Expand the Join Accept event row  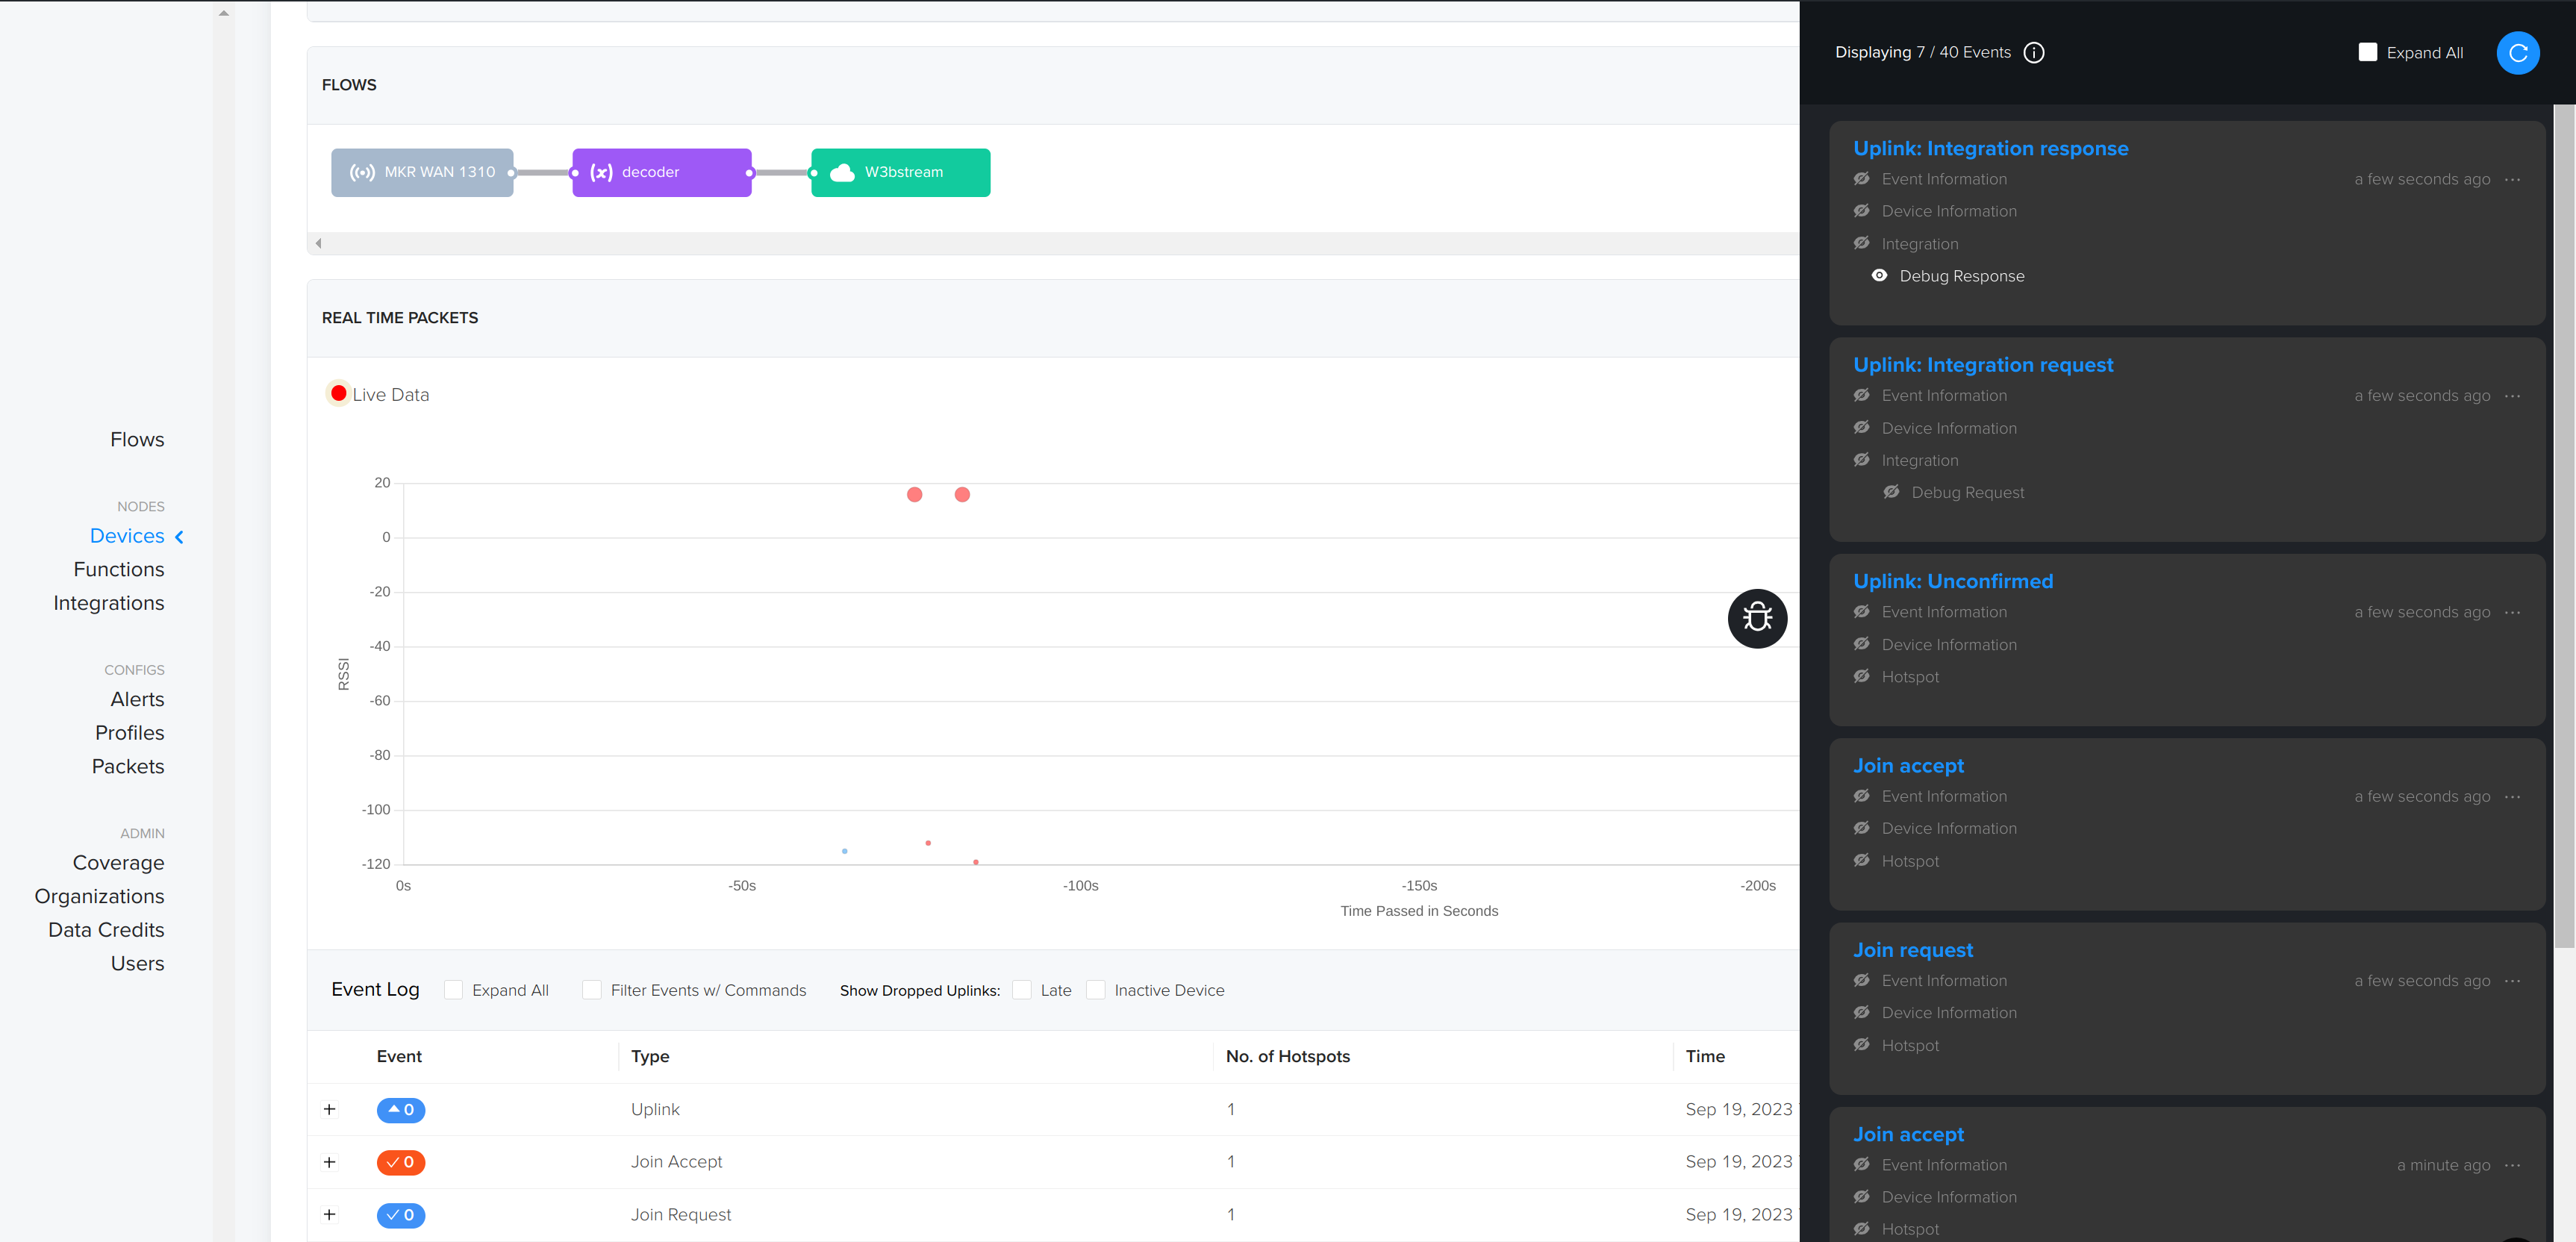(329, 1162)
